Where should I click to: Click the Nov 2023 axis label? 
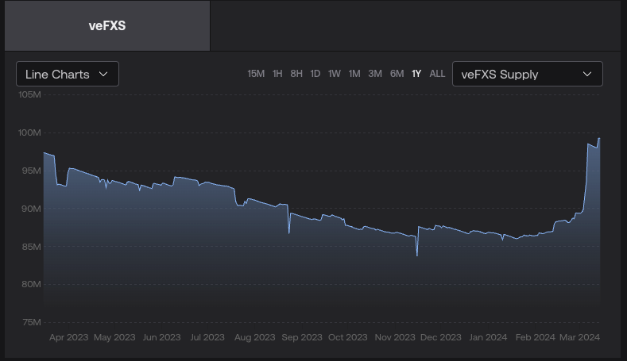click(x=395, y=337)
